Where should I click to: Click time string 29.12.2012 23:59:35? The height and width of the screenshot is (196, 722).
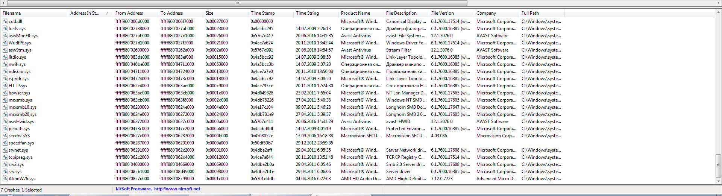pyautogui.click(x=314, y=143)
